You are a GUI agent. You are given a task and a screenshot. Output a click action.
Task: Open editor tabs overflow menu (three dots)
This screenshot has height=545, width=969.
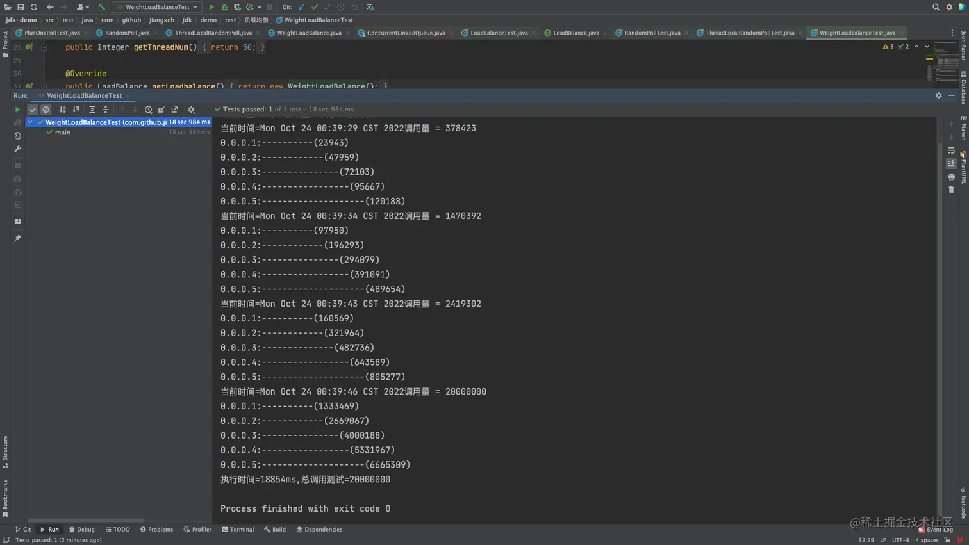coord(952,33)
